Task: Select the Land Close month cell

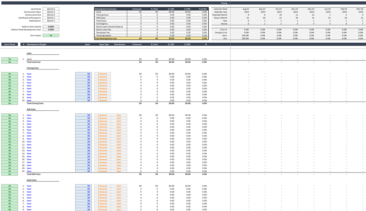Action: pos(51,9)
